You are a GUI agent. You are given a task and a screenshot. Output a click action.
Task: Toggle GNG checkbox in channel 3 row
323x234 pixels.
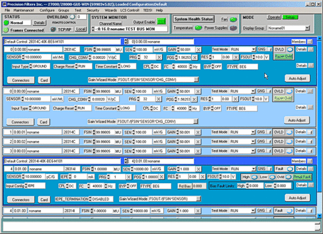pos(270,151)
